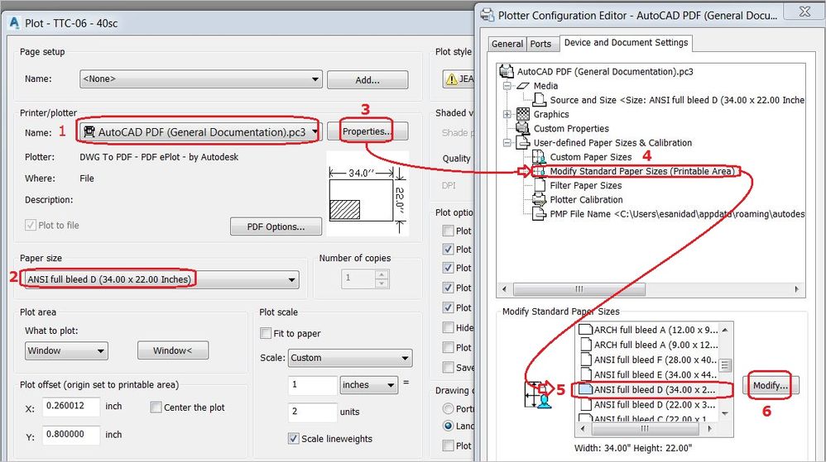826x462 pixels.
Task: Click the Custom Paper Sizes icon
Action: pyautogui.click(x=539, y=156)
